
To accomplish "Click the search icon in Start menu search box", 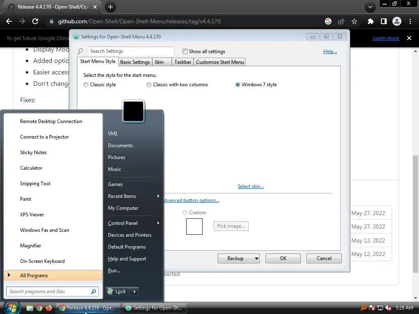I will (x=93, y=292).
